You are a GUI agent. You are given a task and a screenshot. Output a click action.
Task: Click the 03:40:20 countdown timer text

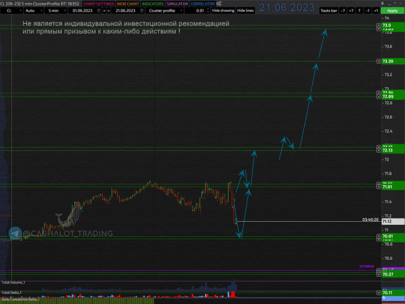(370, 219)
